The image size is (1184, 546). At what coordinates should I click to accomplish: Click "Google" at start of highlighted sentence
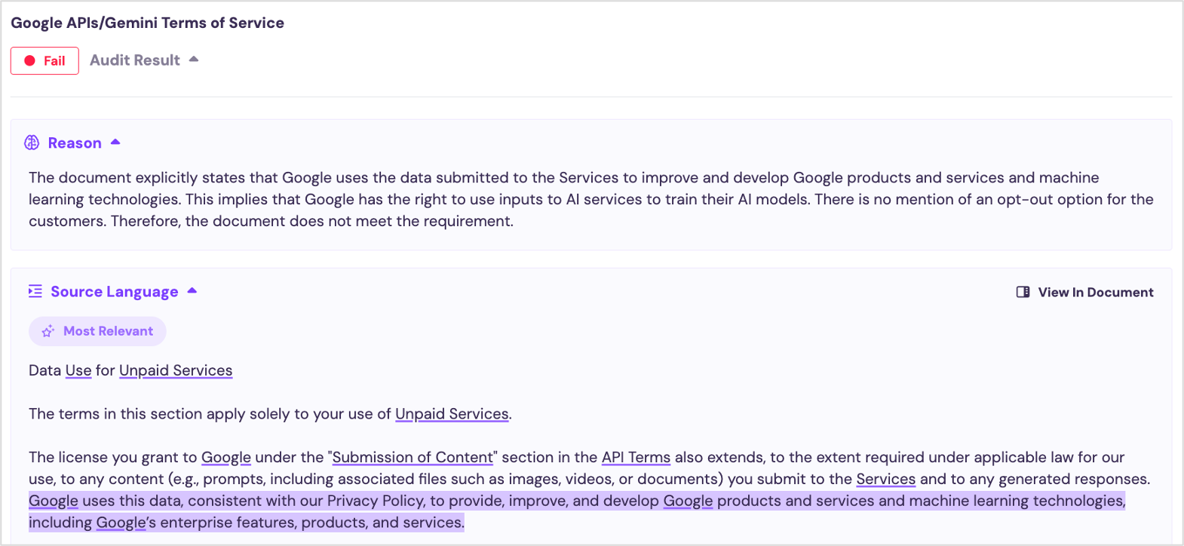click(x=54, y=501)
